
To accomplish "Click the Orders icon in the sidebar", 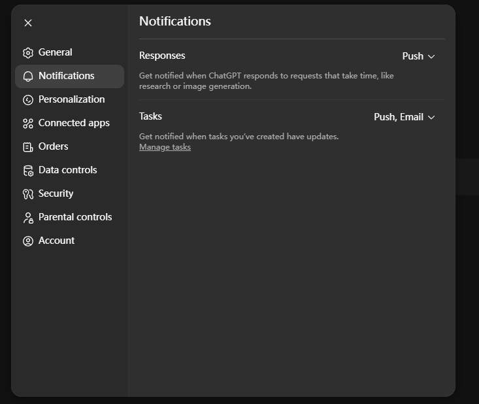I will pyautogui.click(x=27, y=147).
